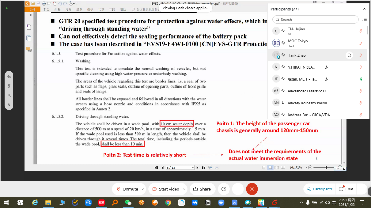The width and height of the screenshot is (371, 208).
Task: Expand audio options arrow next to Unmute
Action: pyautogui.click(x=143, y=189)
